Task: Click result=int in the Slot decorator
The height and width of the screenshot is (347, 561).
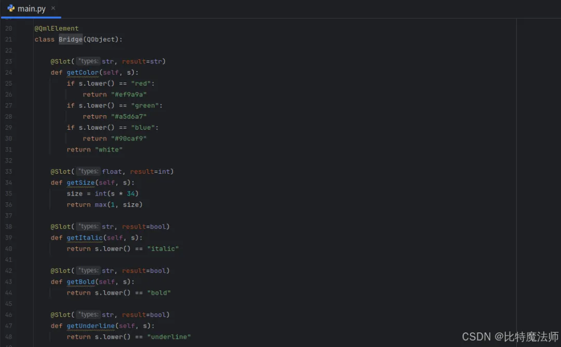Action: [x=150, y=172]
